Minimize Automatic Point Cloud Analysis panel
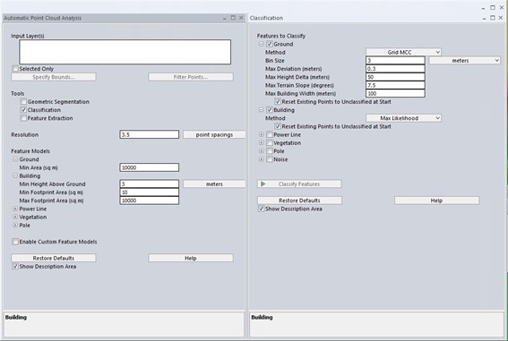The width and height of the screenshot is (508, 341). point(225,19)
